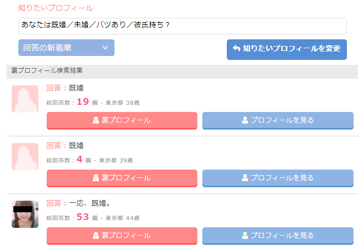358x250 pixels.
Task: Click first result's pink silhouette avatar
Action: point(25,99)
